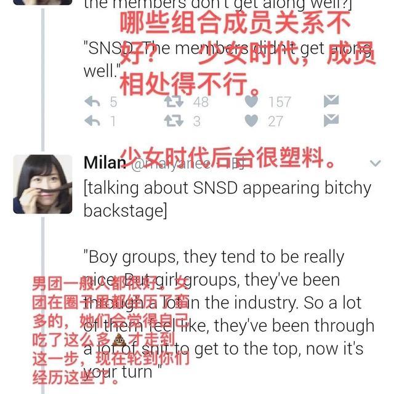
Task: Click the reply arrow beside count 5
Action: pos(92,102)
